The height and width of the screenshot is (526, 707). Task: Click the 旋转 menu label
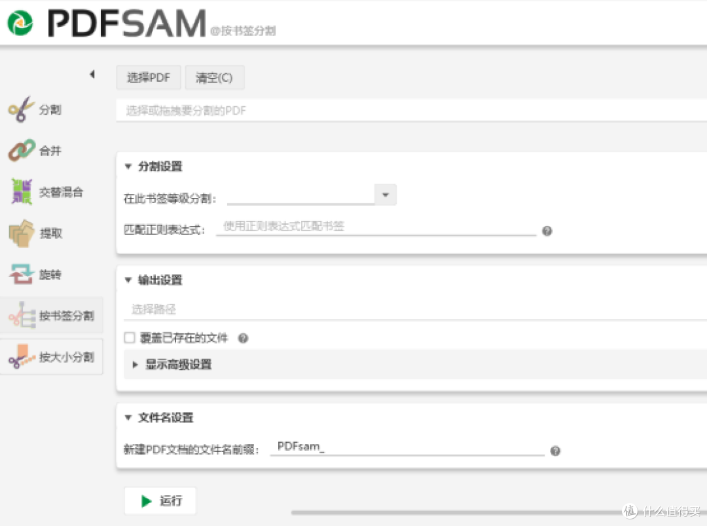tap(50, 274)
